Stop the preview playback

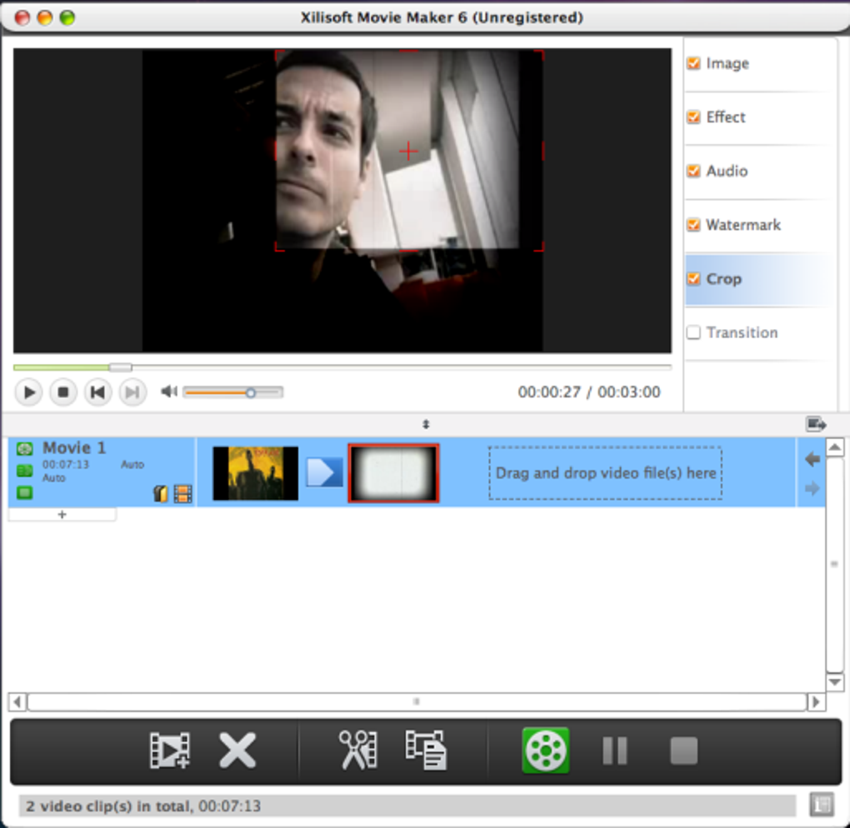tap(62, 392)
